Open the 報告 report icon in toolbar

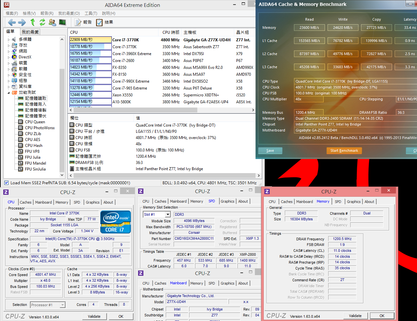tap(78, 22)
